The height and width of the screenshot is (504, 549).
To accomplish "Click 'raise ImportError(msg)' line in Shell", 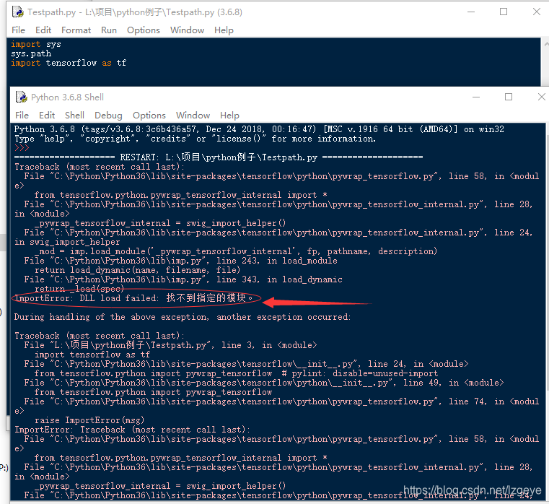I will tap(89, 420).
